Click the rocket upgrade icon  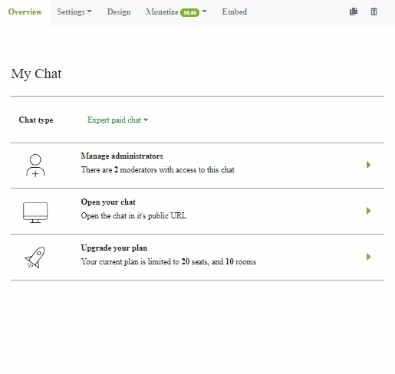(35, 258)
